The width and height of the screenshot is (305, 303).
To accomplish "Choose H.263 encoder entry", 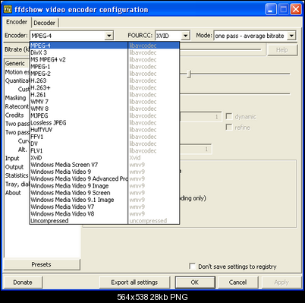I will click(x=105, y=80).
